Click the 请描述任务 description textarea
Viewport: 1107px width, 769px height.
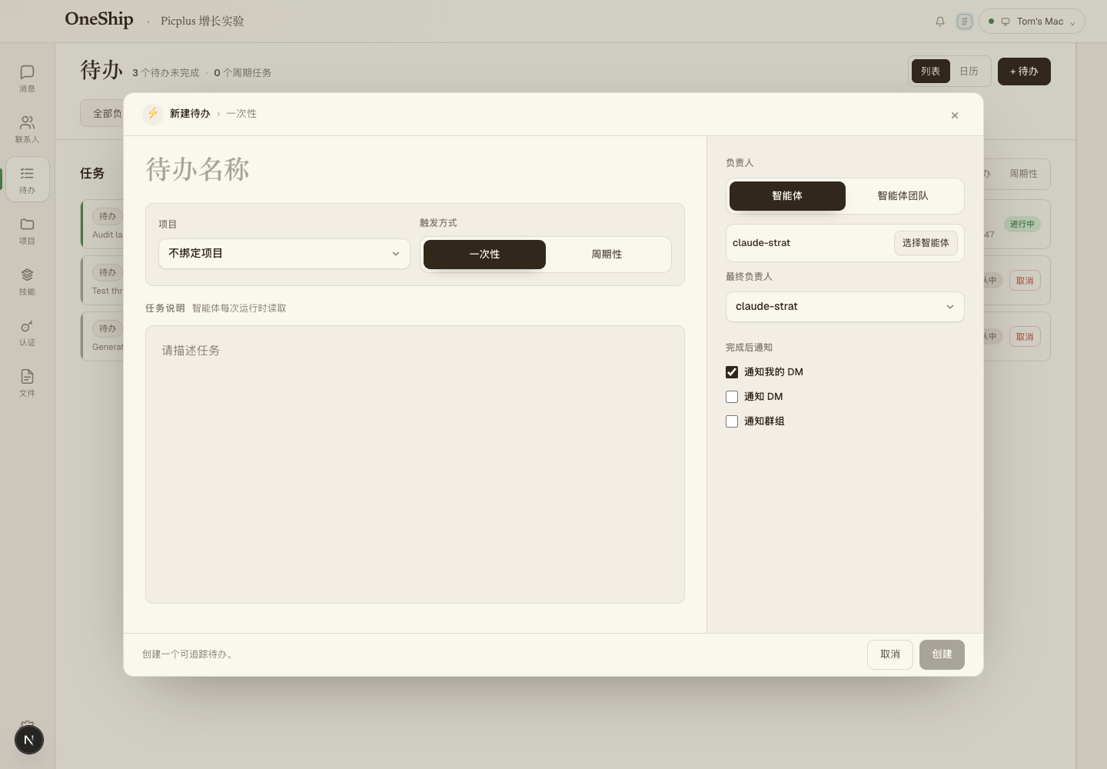[x=415, y=464]
